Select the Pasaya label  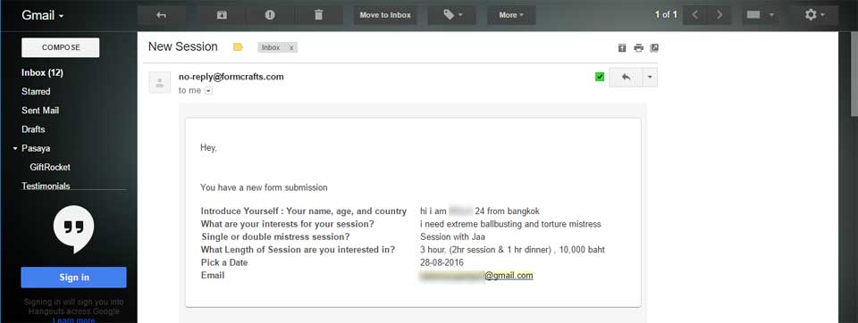pos(36,148)
